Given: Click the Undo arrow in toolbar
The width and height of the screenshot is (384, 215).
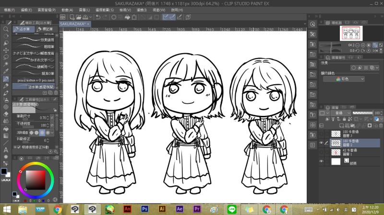Looking at the screenshot, I should click(98, 17).
